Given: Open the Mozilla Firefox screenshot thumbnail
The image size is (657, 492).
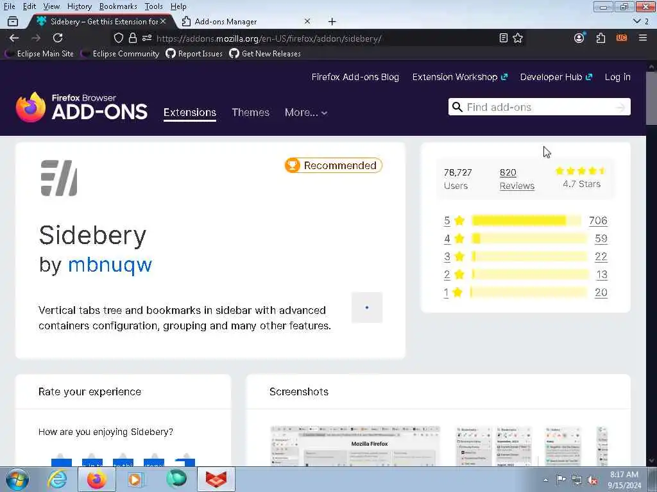Looking at the screenshot, I should pyautogui.click(x=355, y=446).
